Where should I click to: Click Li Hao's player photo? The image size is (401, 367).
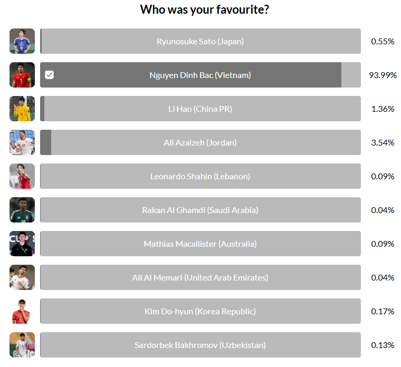22,109
